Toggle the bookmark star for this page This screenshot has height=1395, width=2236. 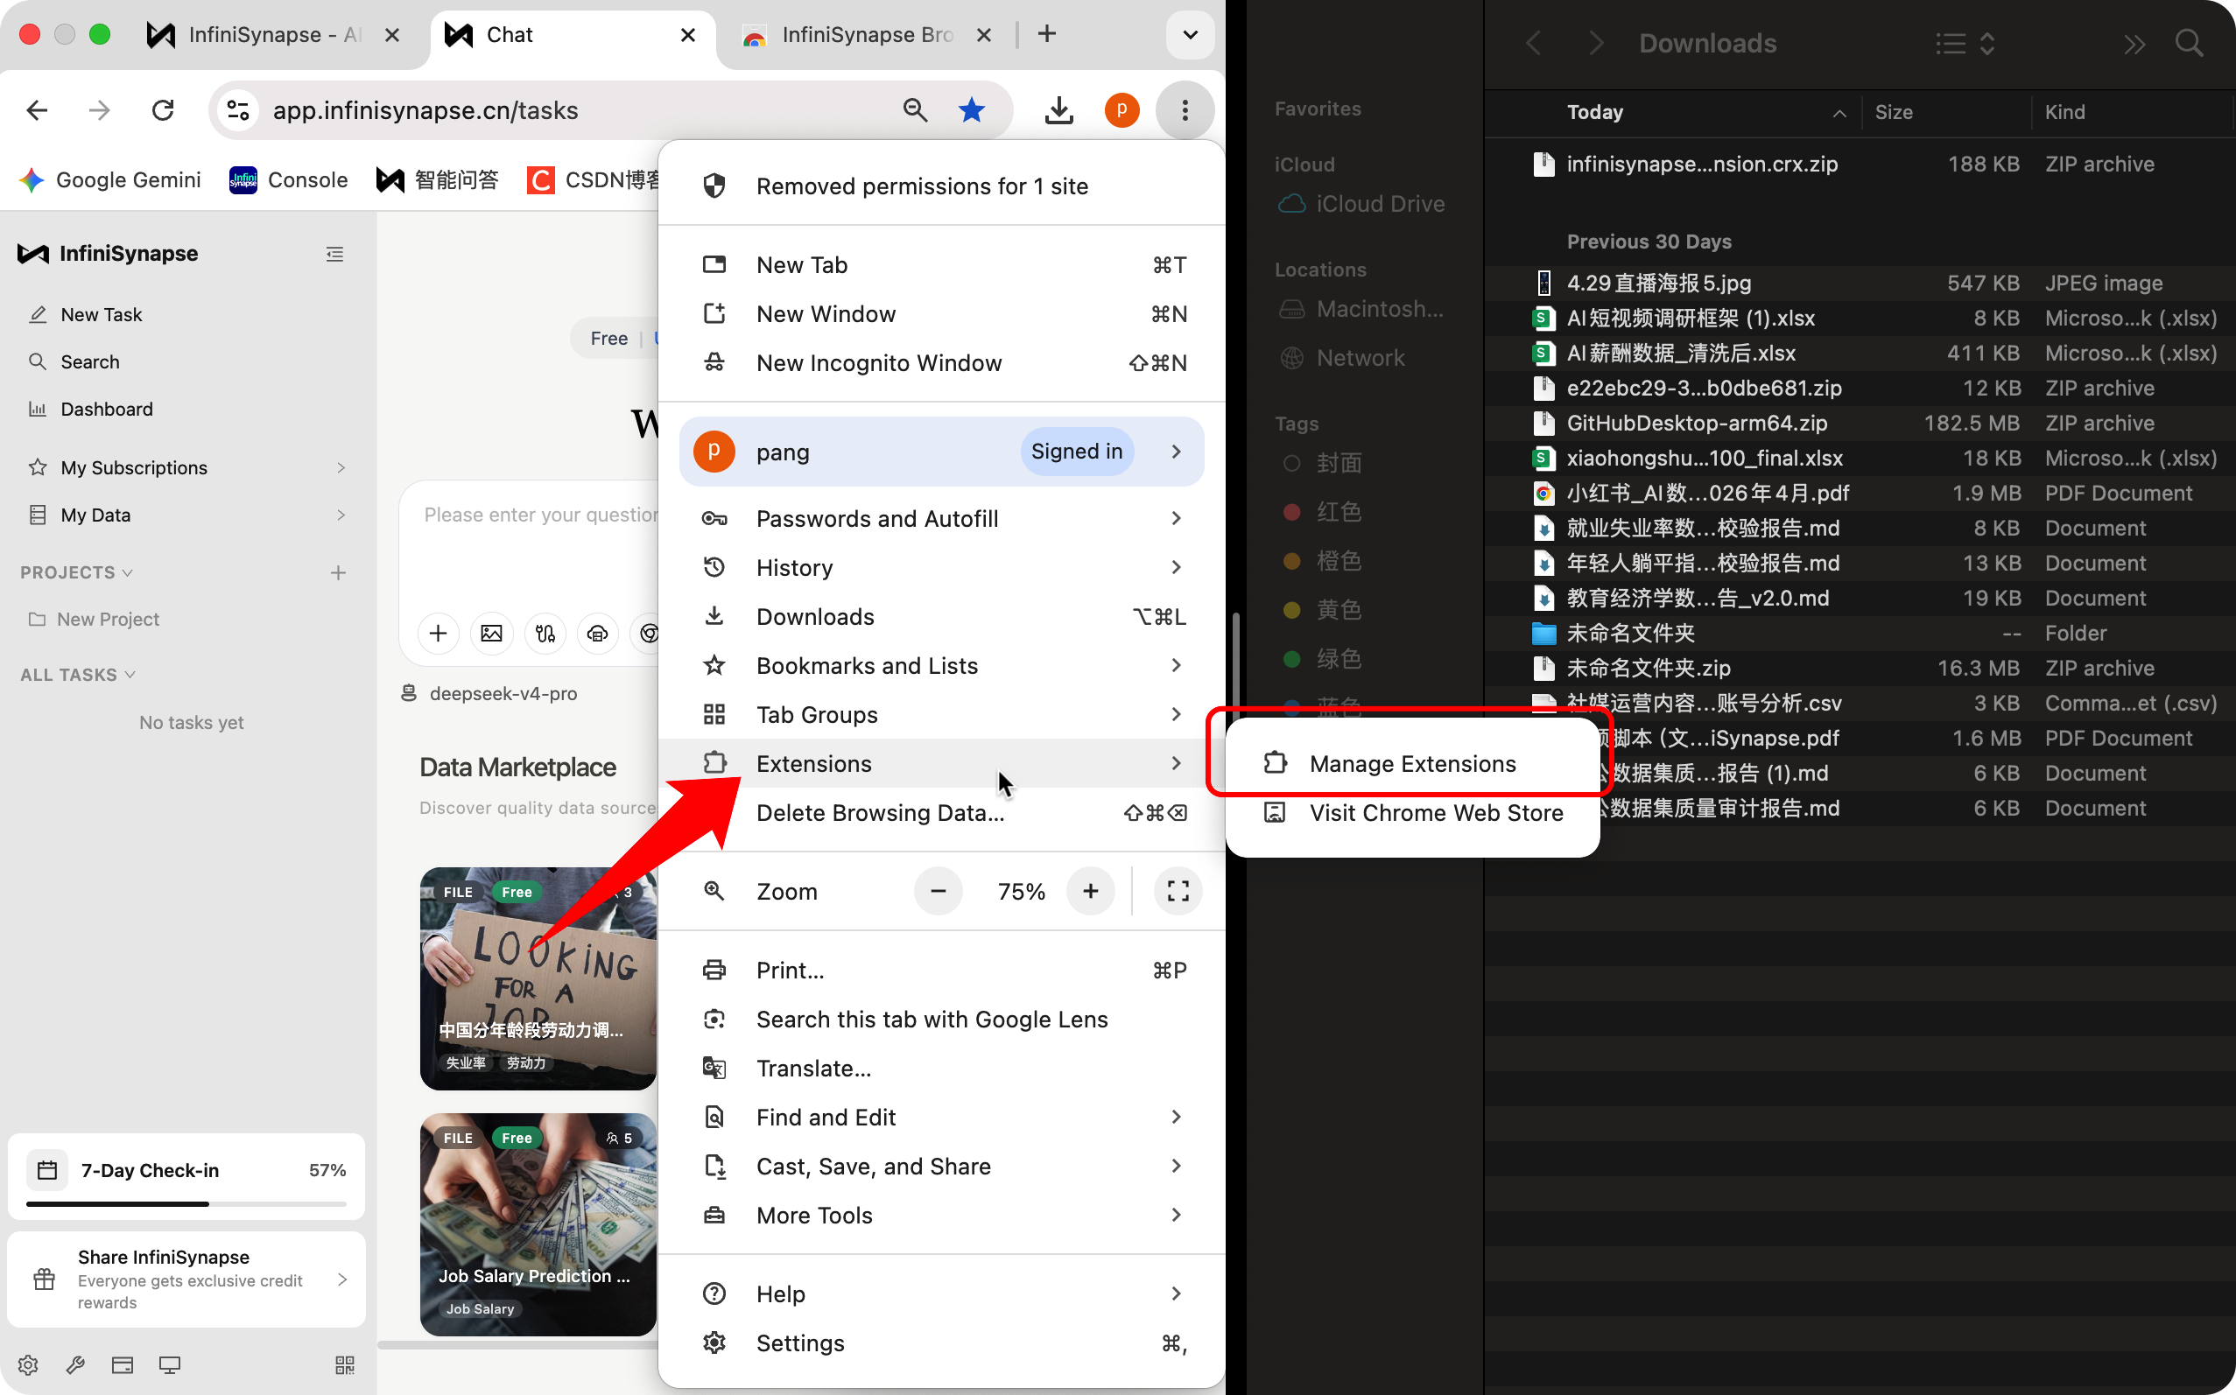tap(972, 111)
